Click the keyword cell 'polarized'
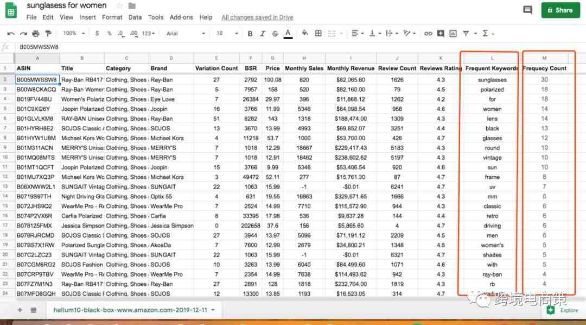The width and height of the screenshot is (586, 325). 492,90
